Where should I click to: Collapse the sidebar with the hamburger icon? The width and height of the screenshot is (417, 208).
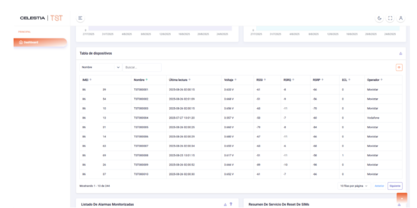click(81, 18)
